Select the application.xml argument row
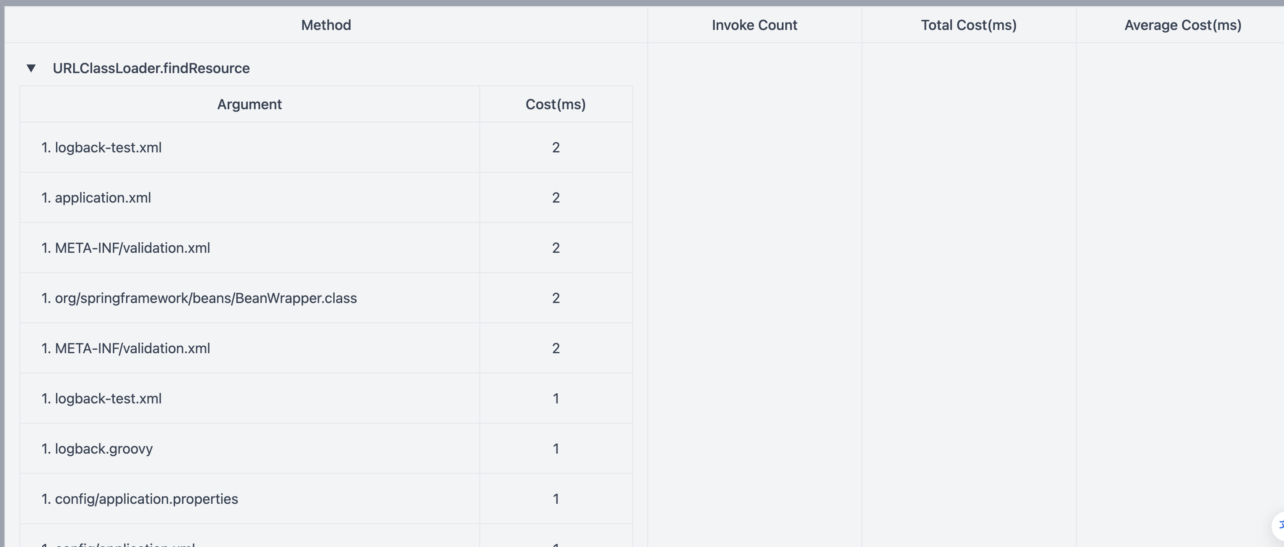The width and height of the screenshot is (1284, 547). pos(103,198)
